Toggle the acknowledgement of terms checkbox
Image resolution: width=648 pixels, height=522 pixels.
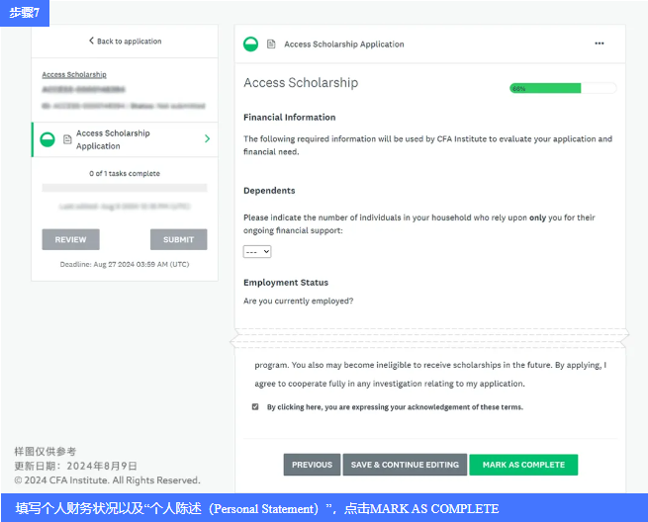255,406
